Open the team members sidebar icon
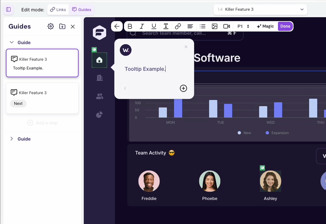326x224 pixels. (100, 96)
